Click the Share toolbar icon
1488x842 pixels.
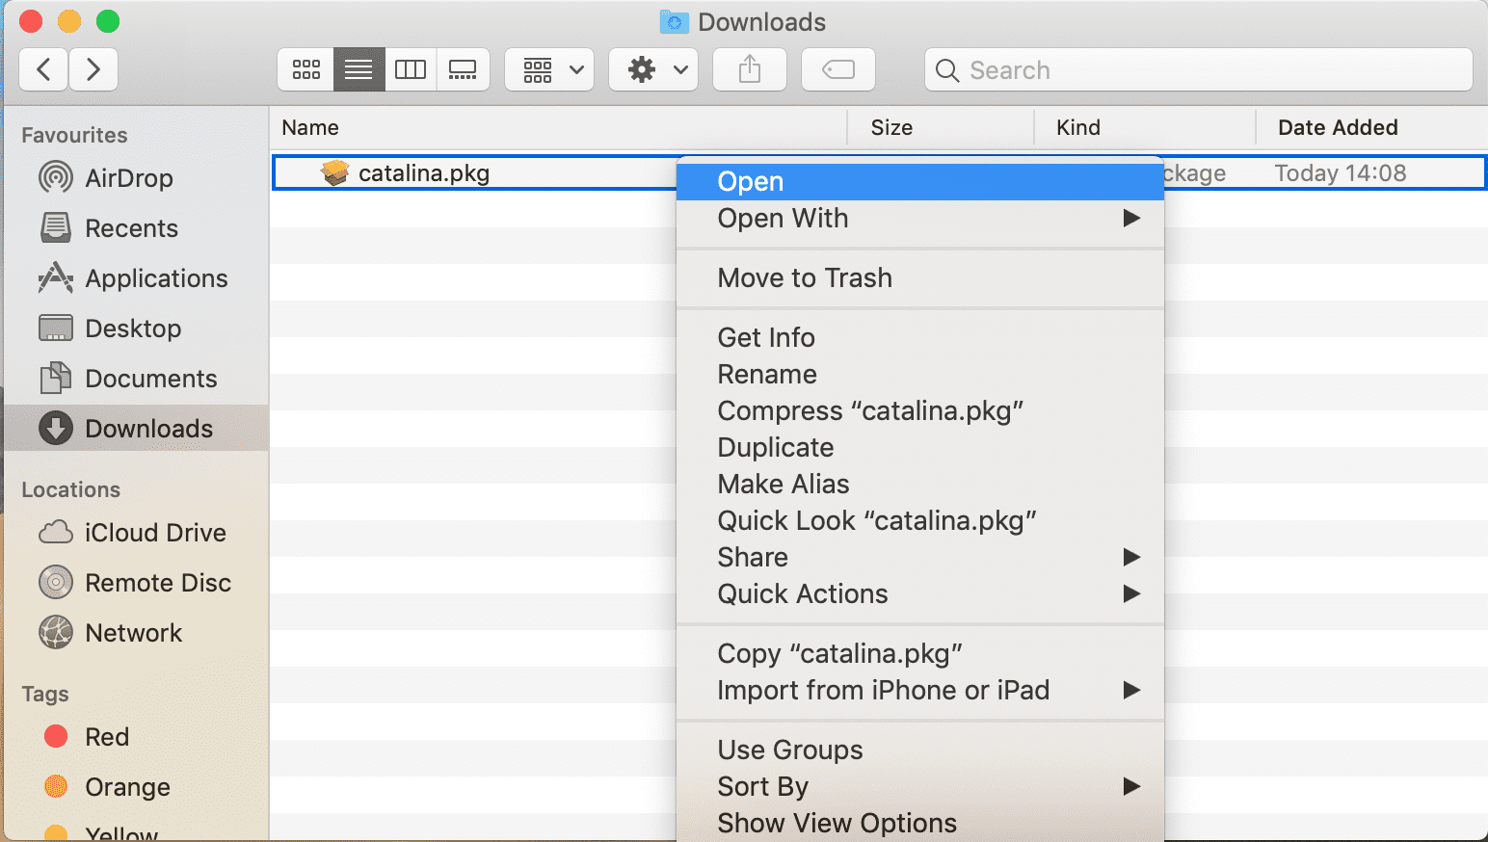pos(750,70)
